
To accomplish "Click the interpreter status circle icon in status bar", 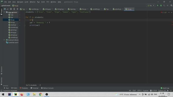I will [x=151, y=91].
